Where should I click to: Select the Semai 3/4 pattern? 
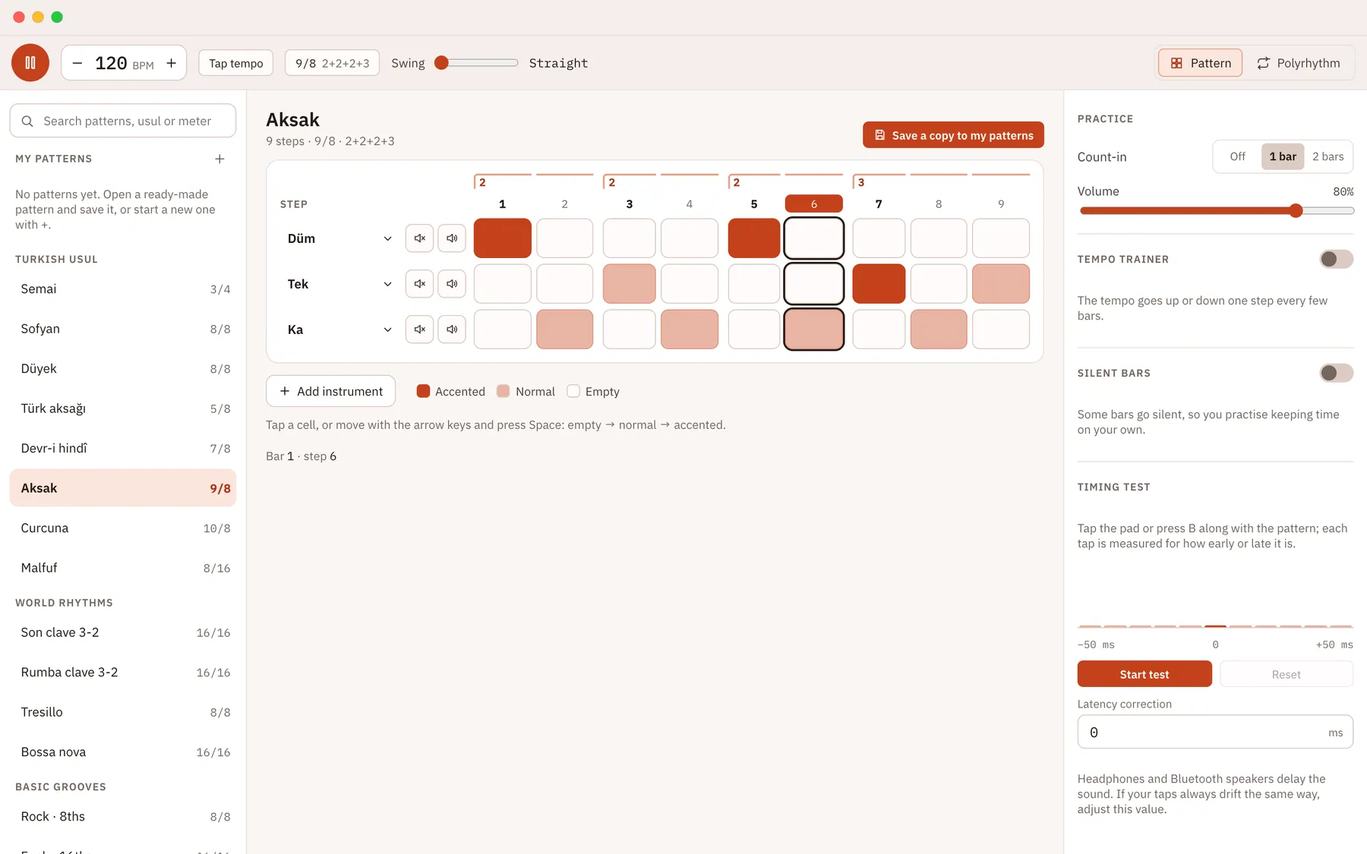pyautogui.click(x=123, y=289)
